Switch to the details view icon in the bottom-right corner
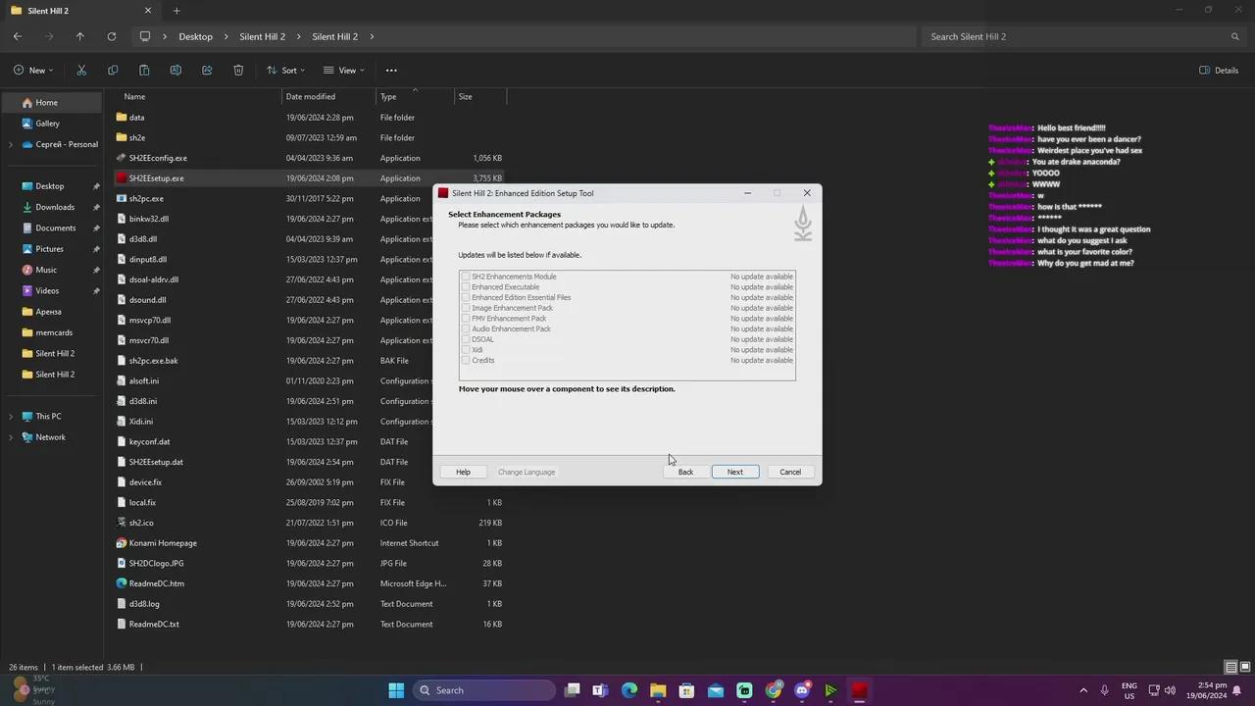The width and height of the screenshot is (1255, 706). pos(1230,668)
